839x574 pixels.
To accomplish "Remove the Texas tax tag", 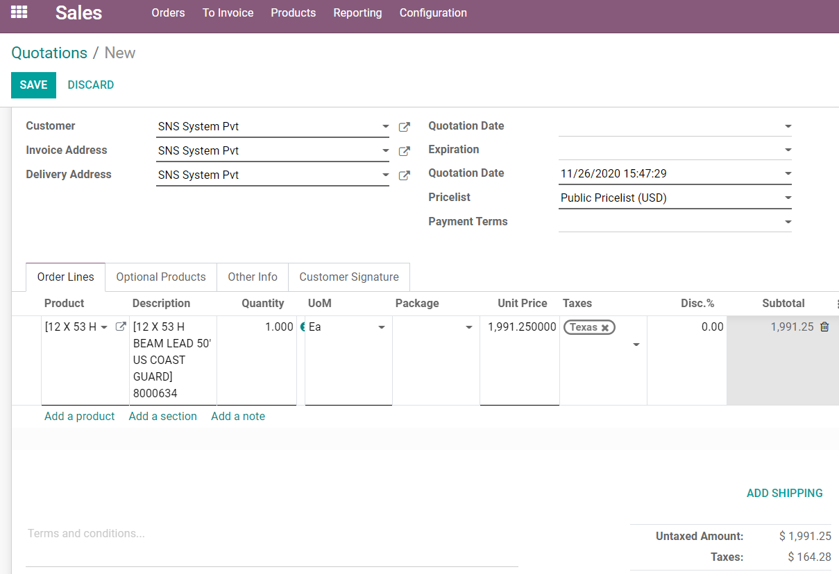I will (605, 327).
